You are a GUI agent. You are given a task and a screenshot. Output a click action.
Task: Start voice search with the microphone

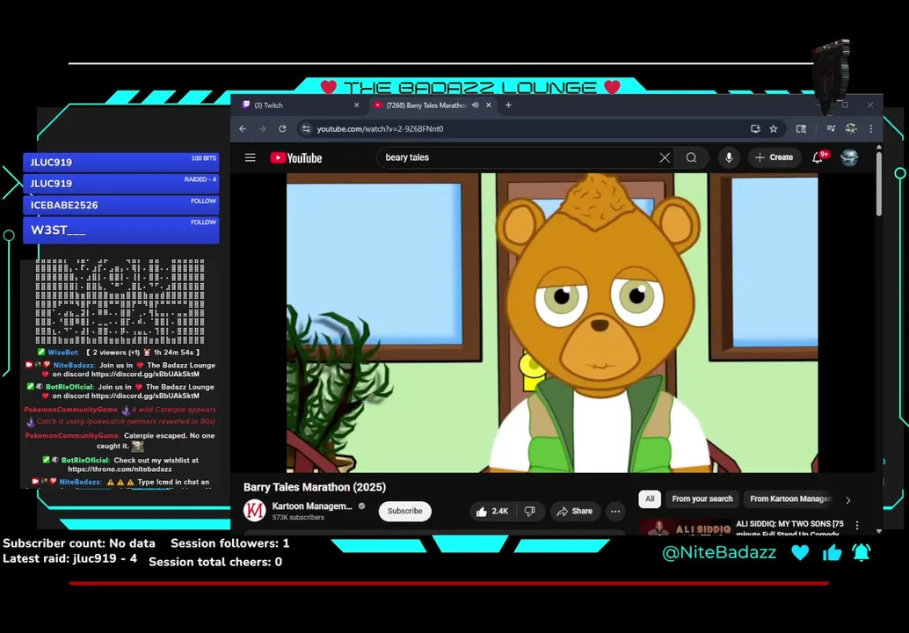pyautogui.click(x=729, y=157)
